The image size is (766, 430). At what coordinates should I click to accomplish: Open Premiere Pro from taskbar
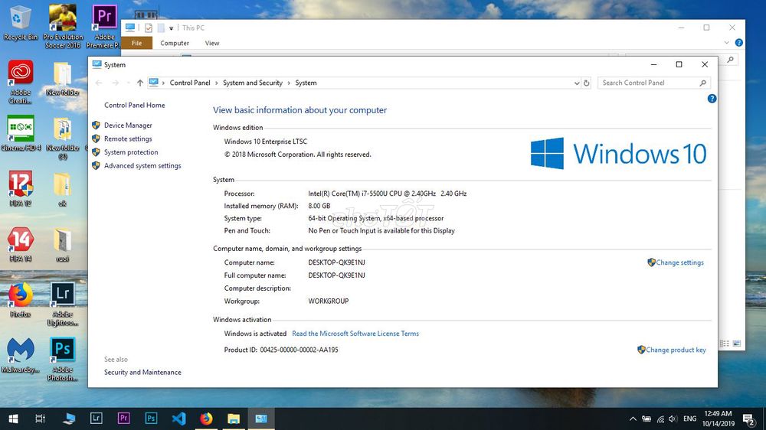pyautogui.click(x=123, y=419)
